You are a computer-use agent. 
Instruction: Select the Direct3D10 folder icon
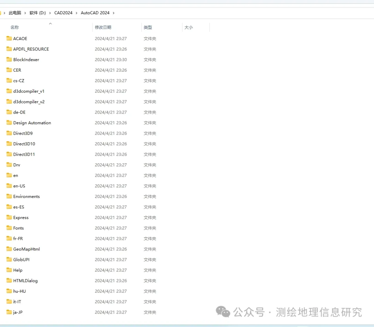(x=9, y=144)
